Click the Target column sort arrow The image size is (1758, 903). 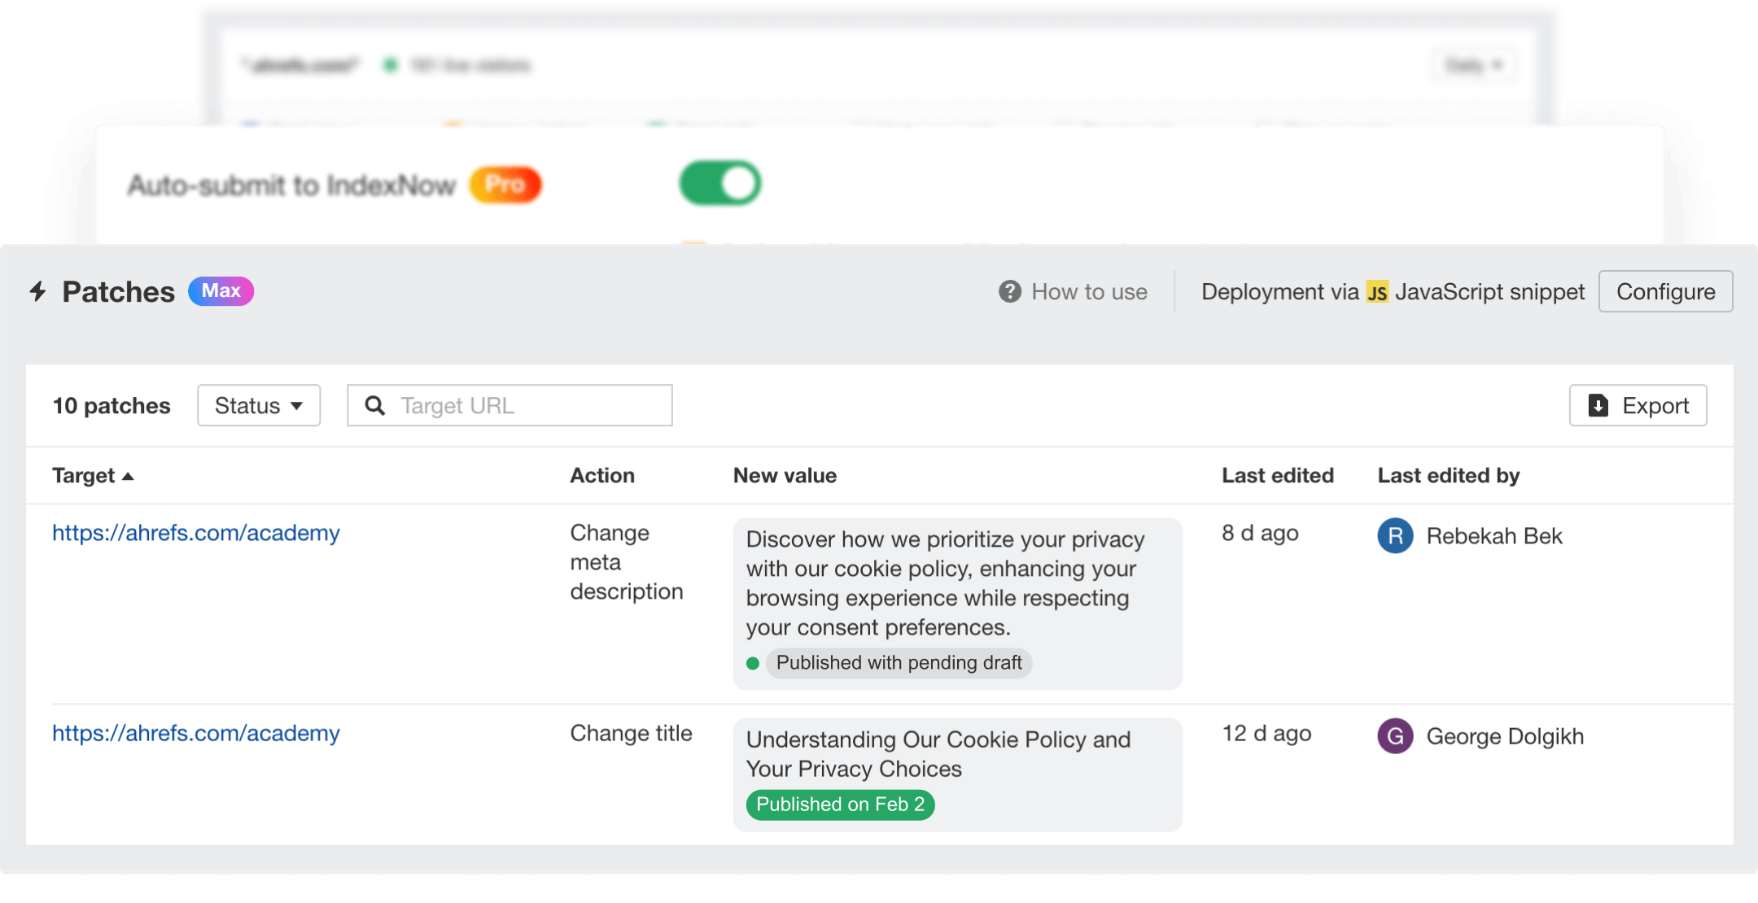[x=129, y=477]
